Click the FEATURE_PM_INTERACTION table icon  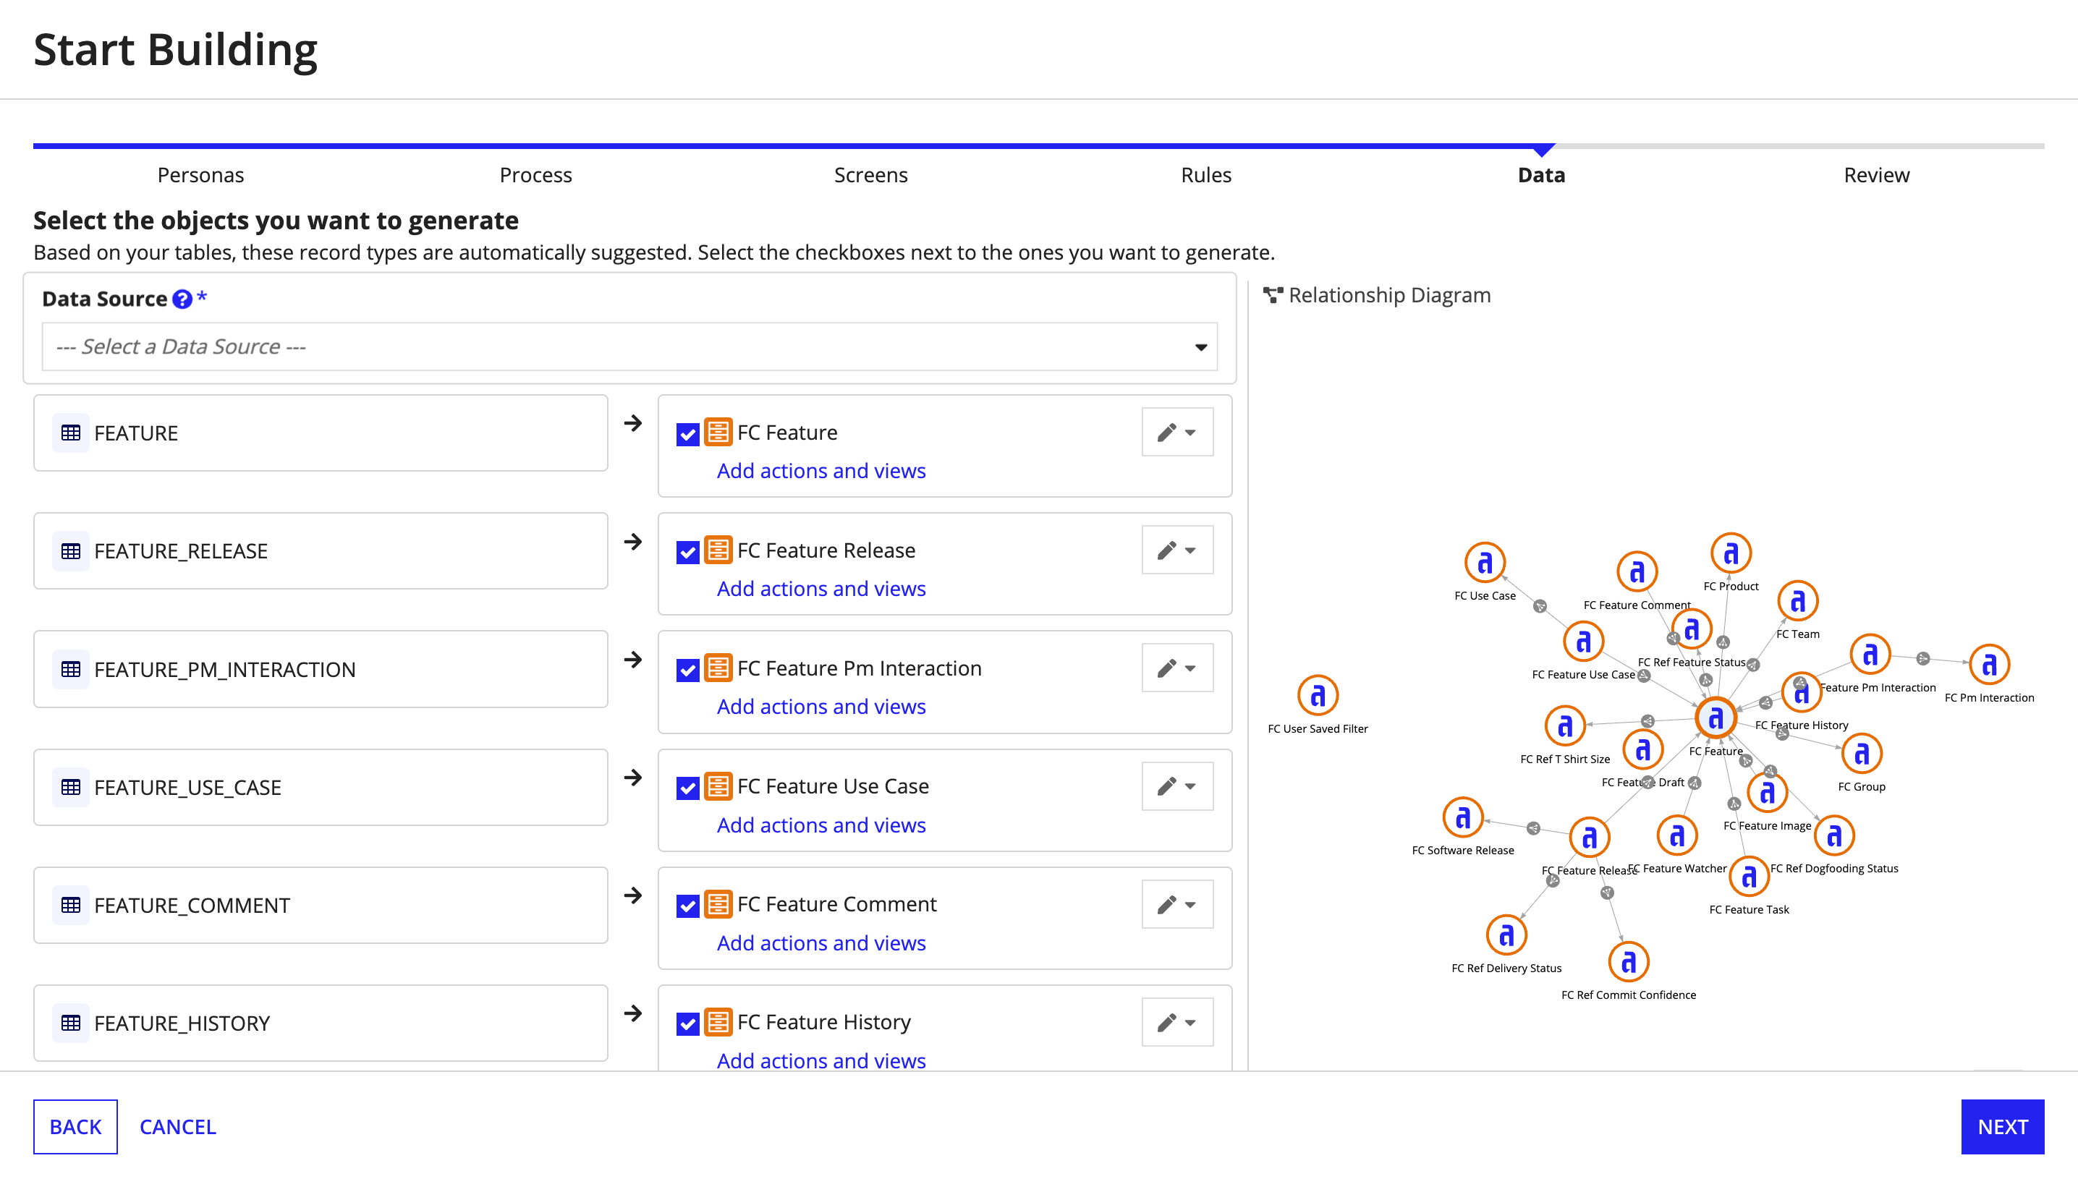pyautogui.click(x=71, y=670)
